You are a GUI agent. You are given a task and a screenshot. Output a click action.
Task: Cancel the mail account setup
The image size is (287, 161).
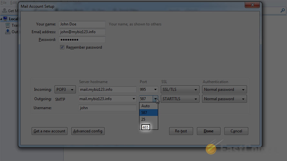point(236,131)
